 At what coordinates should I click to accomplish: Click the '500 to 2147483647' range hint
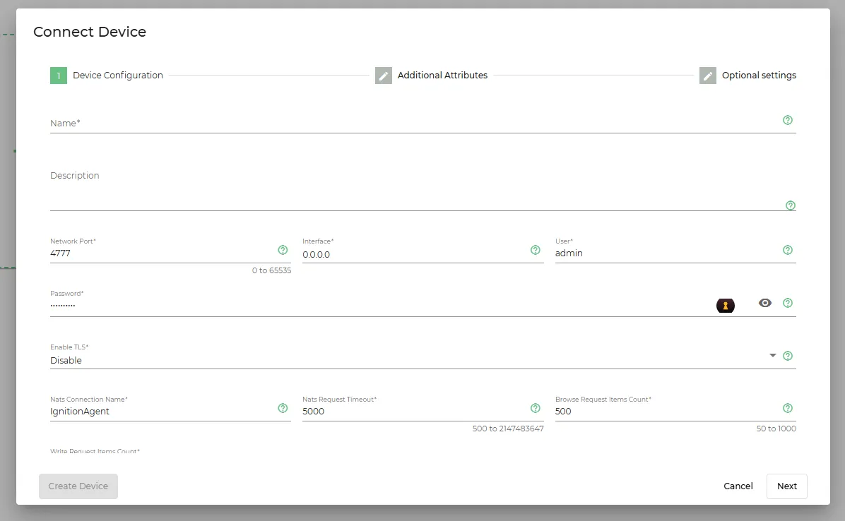point(508,429)
